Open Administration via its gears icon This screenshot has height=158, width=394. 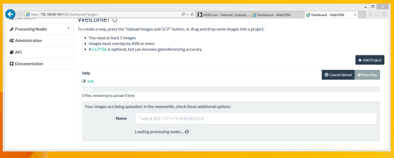11,40
